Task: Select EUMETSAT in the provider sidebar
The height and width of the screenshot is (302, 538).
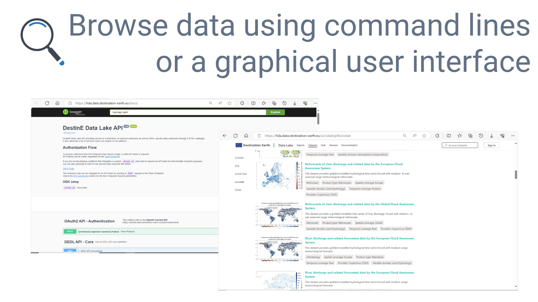Action: click(241, 174)
